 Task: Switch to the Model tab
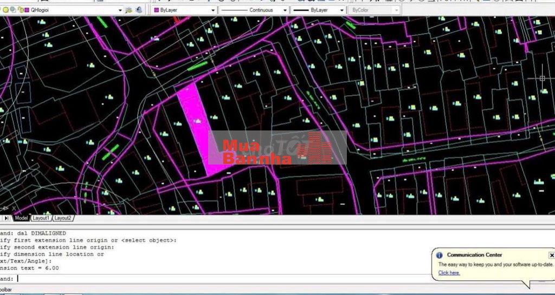coord(21,218)
